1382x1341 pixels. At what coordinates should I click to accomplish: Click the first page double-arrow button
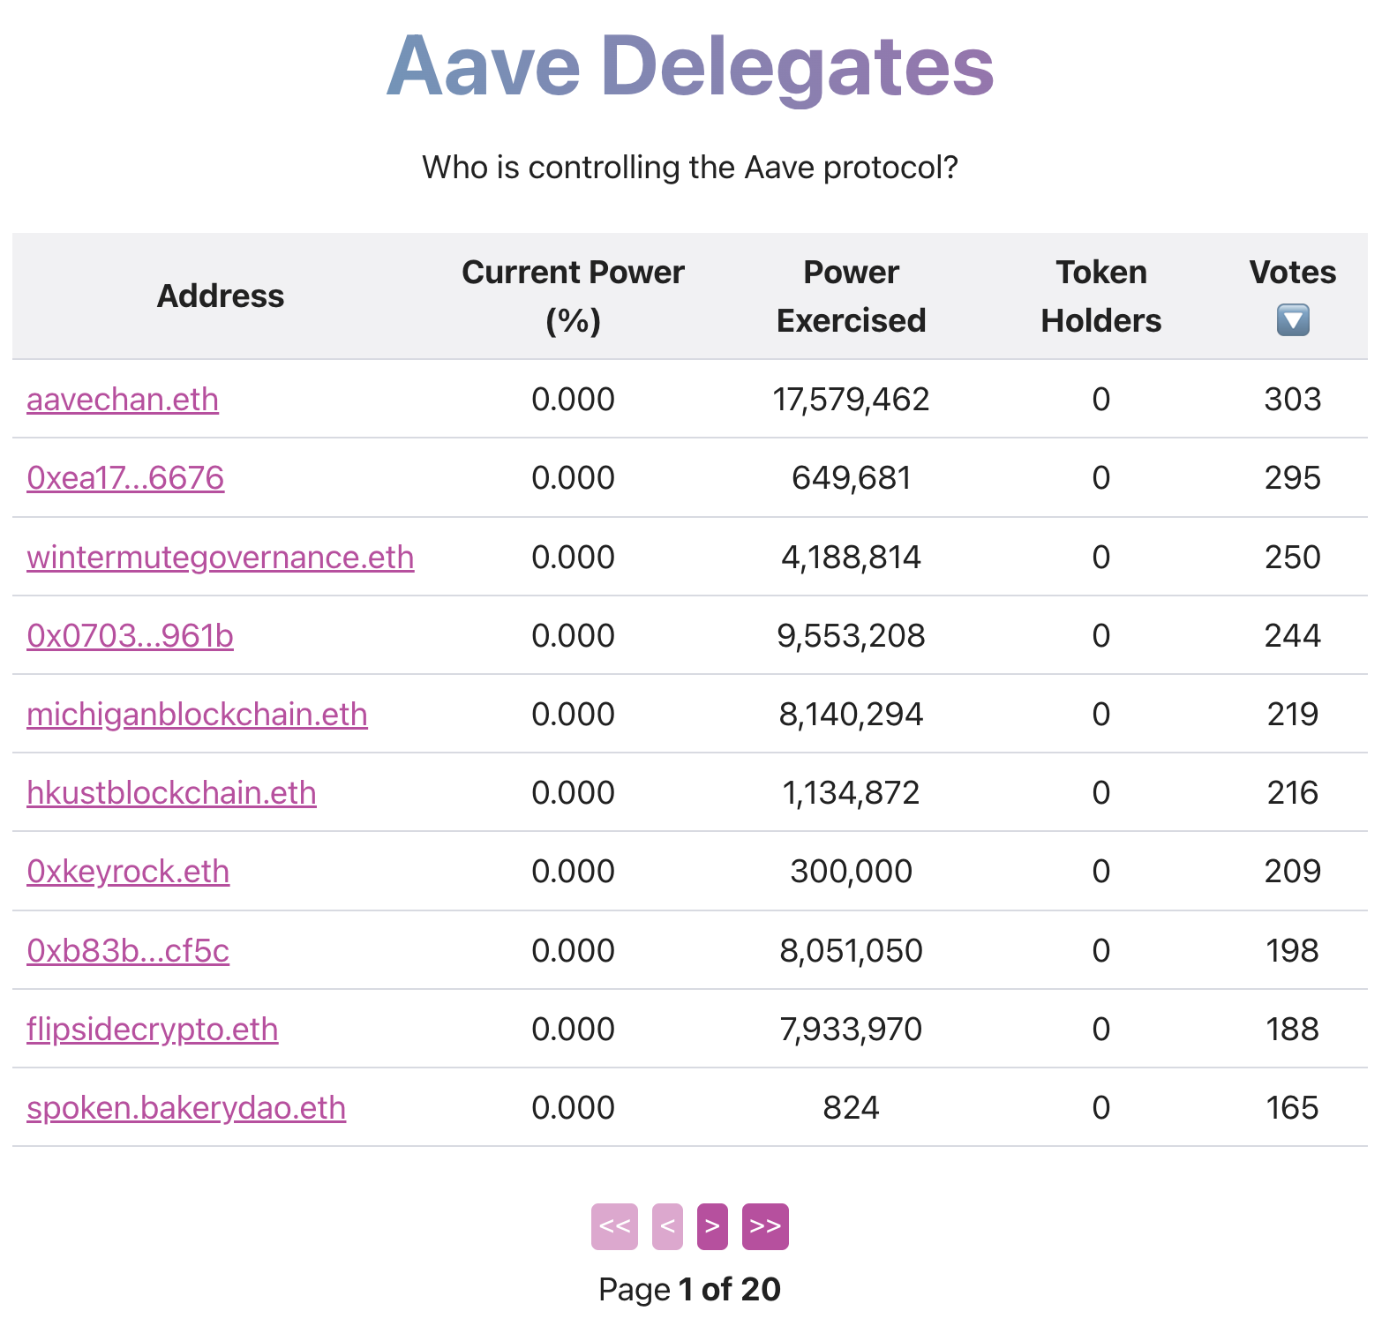click(x=614, y=1226)
